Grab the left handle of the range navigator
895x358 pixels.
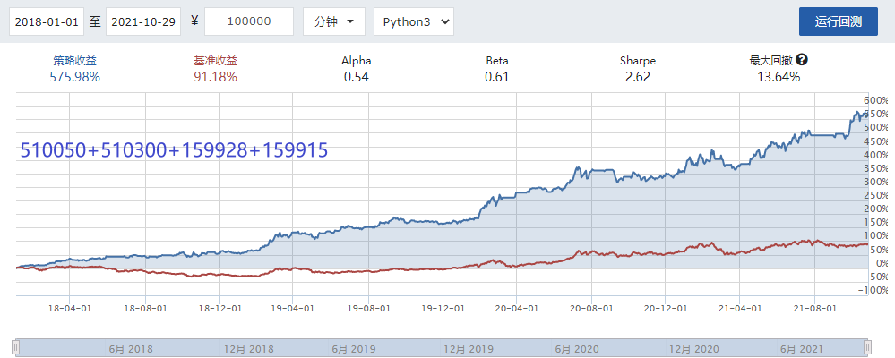[x=15, y=346]
